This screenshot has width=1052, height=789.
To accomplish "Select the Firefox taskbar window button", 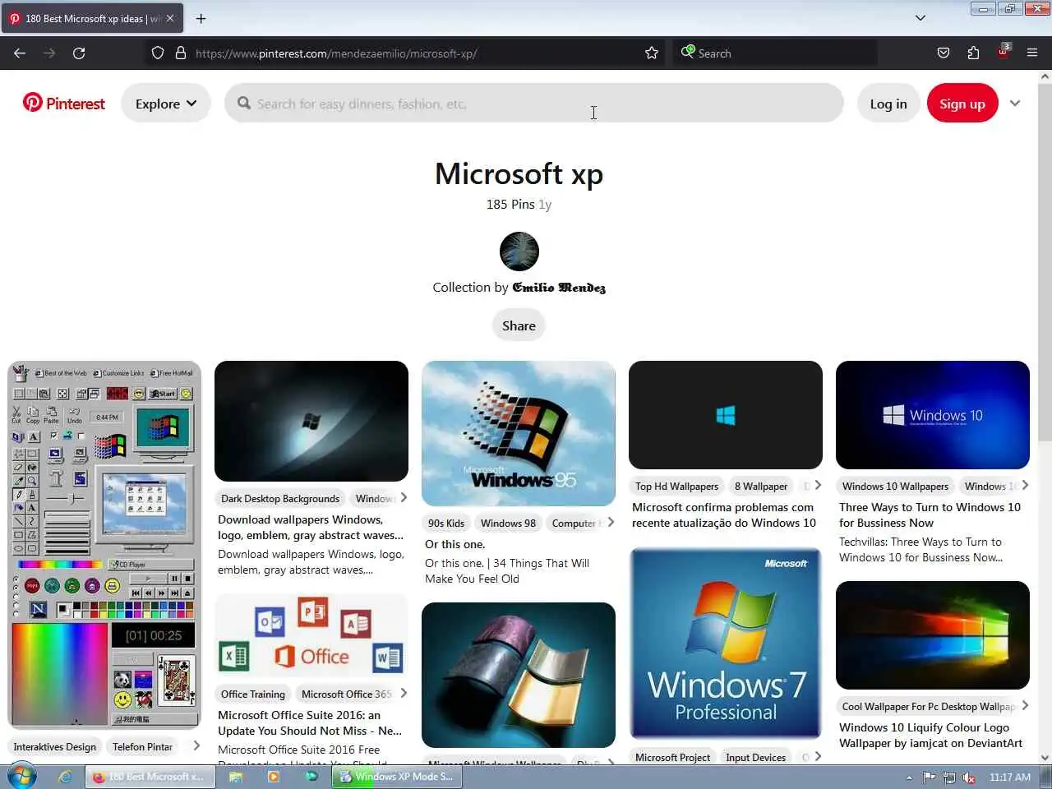I will click(150, 777).
